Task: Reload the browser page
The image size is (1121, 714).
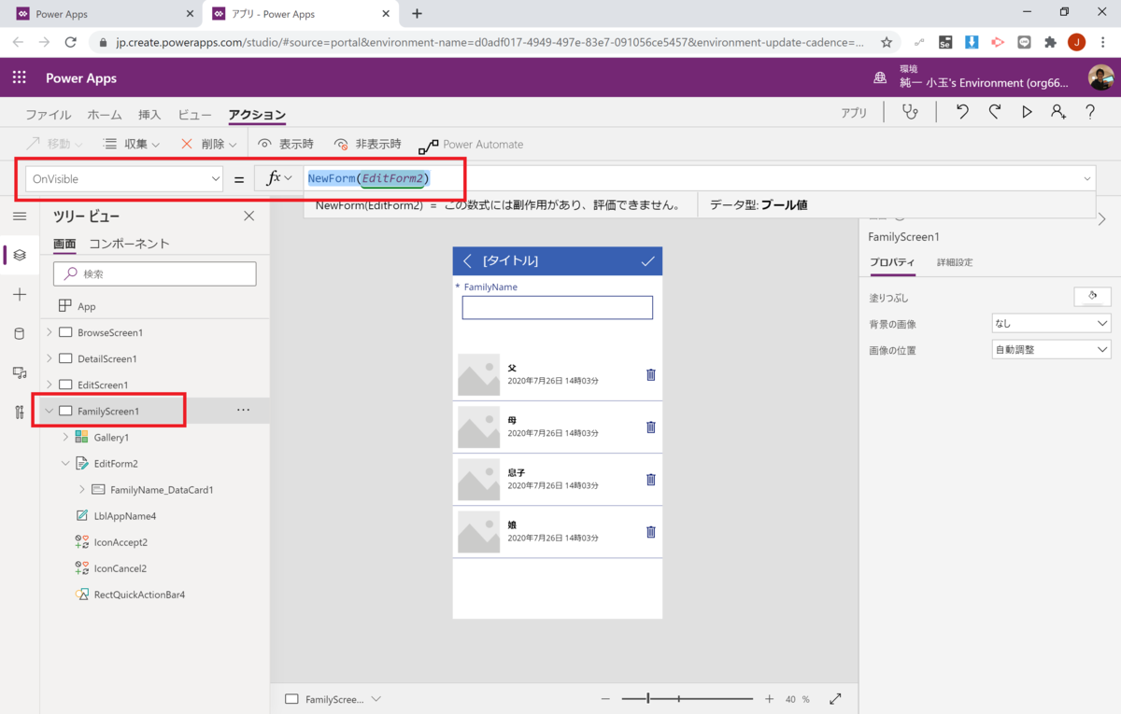Action: [70, 42]
